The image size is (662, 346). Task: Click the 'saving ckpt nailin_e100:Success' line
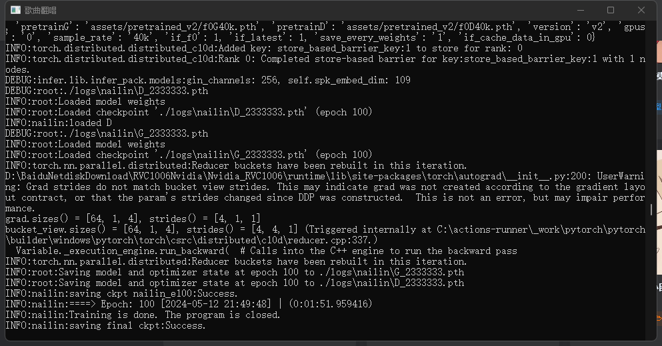click(x=121, y=293)
